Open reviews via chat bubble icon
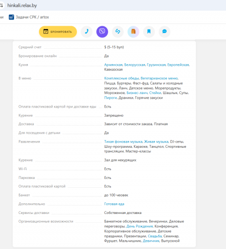 point(165,32)
